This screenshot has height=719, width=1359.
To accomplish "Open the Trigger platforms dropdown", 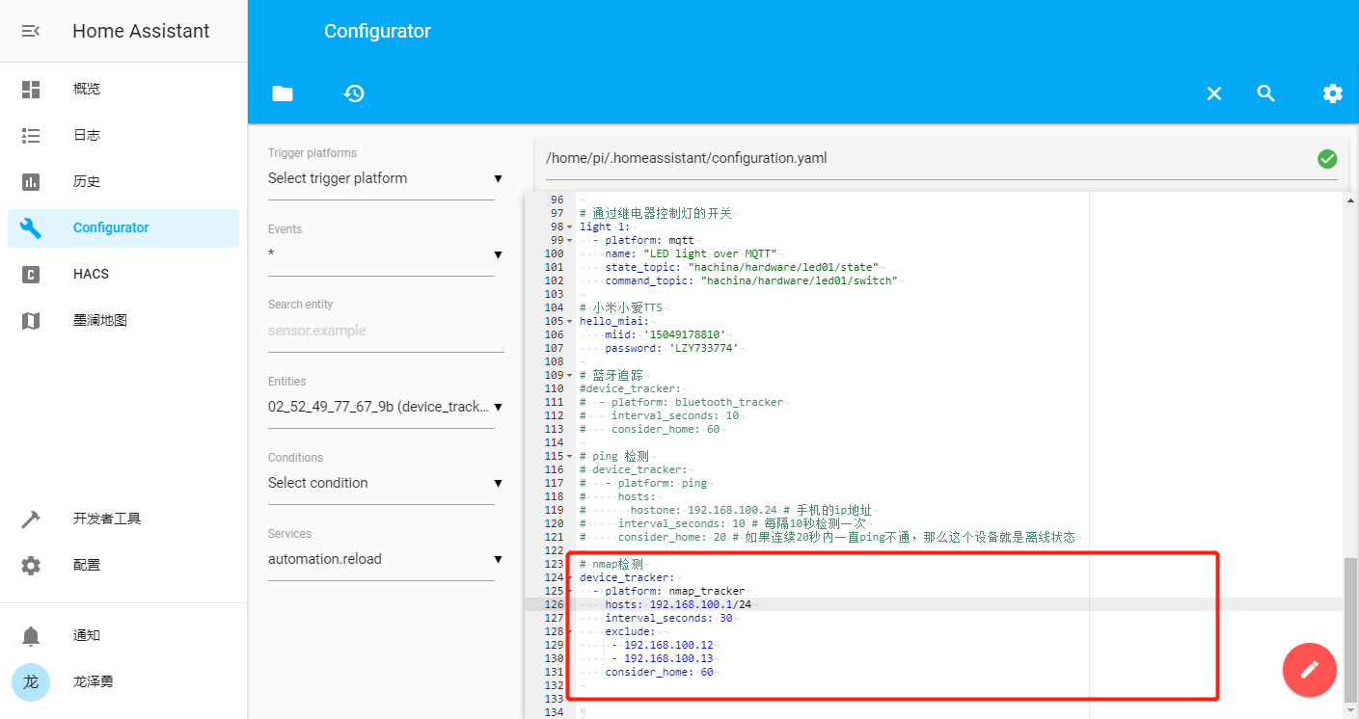I will (x=381, y=178).
